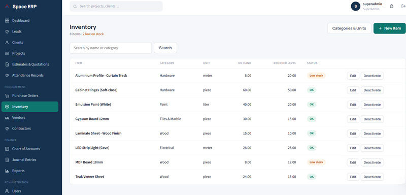
Task: Open the Dashboard menu item
Action: 30,20
